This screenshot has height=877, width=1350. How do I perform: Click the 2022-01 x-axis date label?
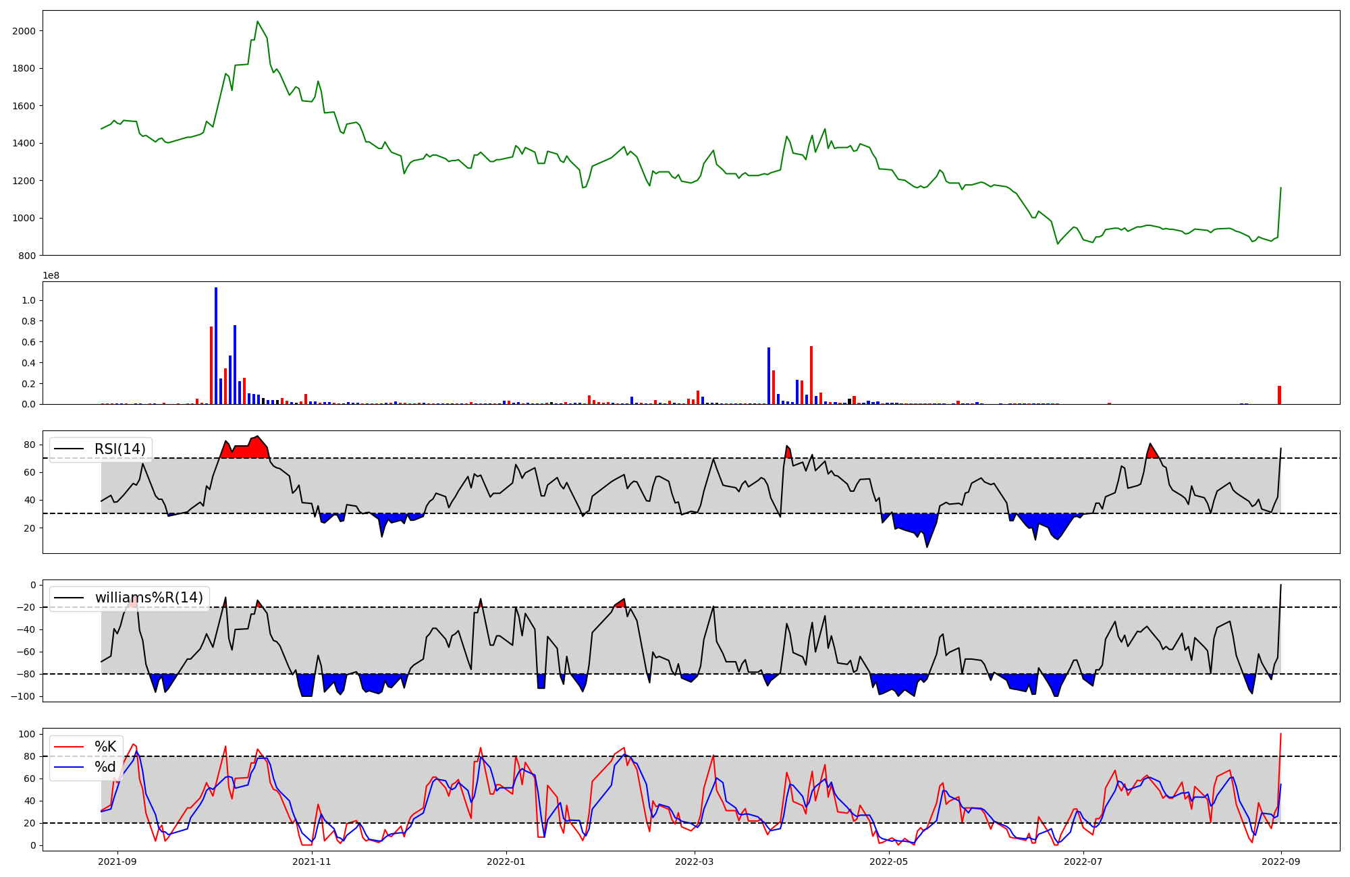tap(506, 861)
